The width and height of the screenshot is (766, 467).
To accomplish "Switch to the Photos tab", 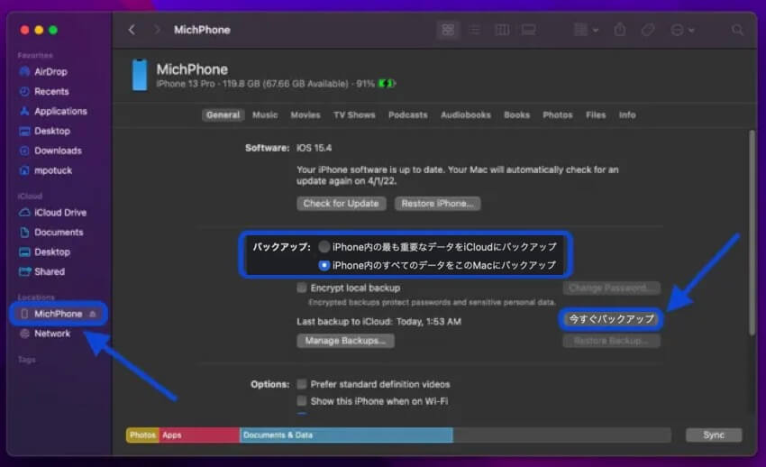I will [x=558, y=114].
